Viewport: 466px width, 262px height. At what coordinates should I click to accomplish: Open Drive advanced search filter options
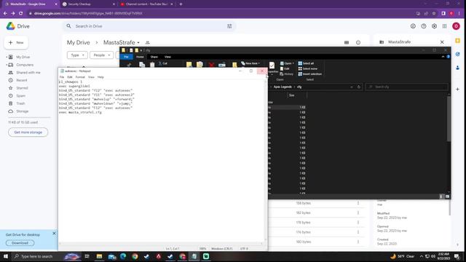tap(229, 26)
